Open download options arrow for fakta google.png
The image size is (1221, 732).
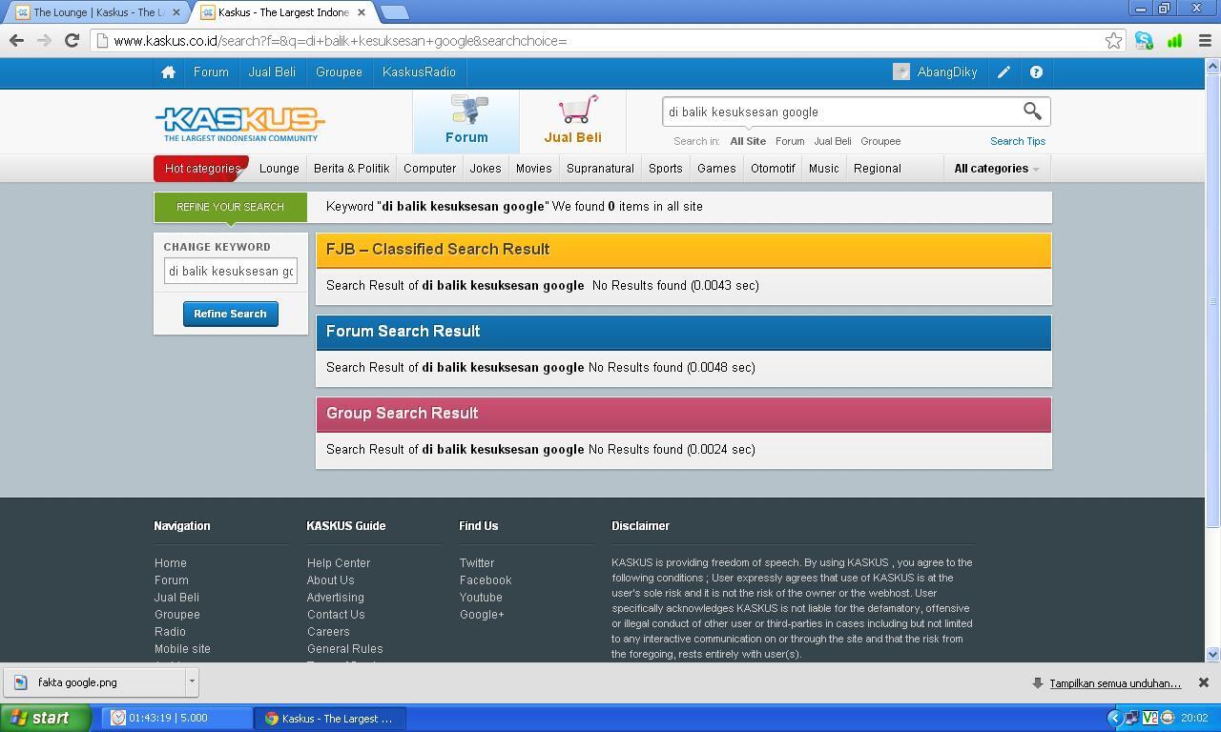[192, 681]
